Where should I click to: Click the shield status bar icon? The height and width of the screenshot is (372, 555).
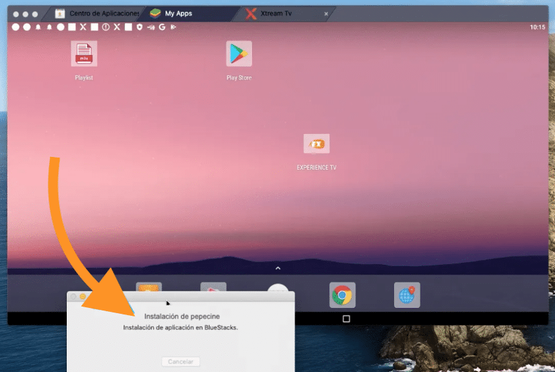click(139, 27)
